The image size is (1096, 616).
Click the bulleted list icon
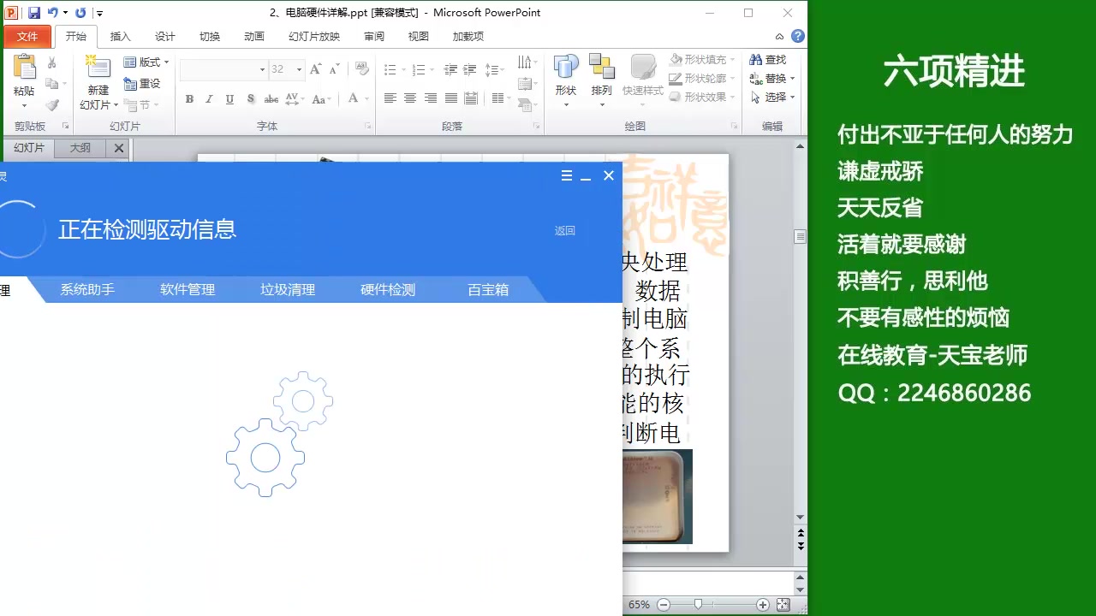tap(390, 68)
